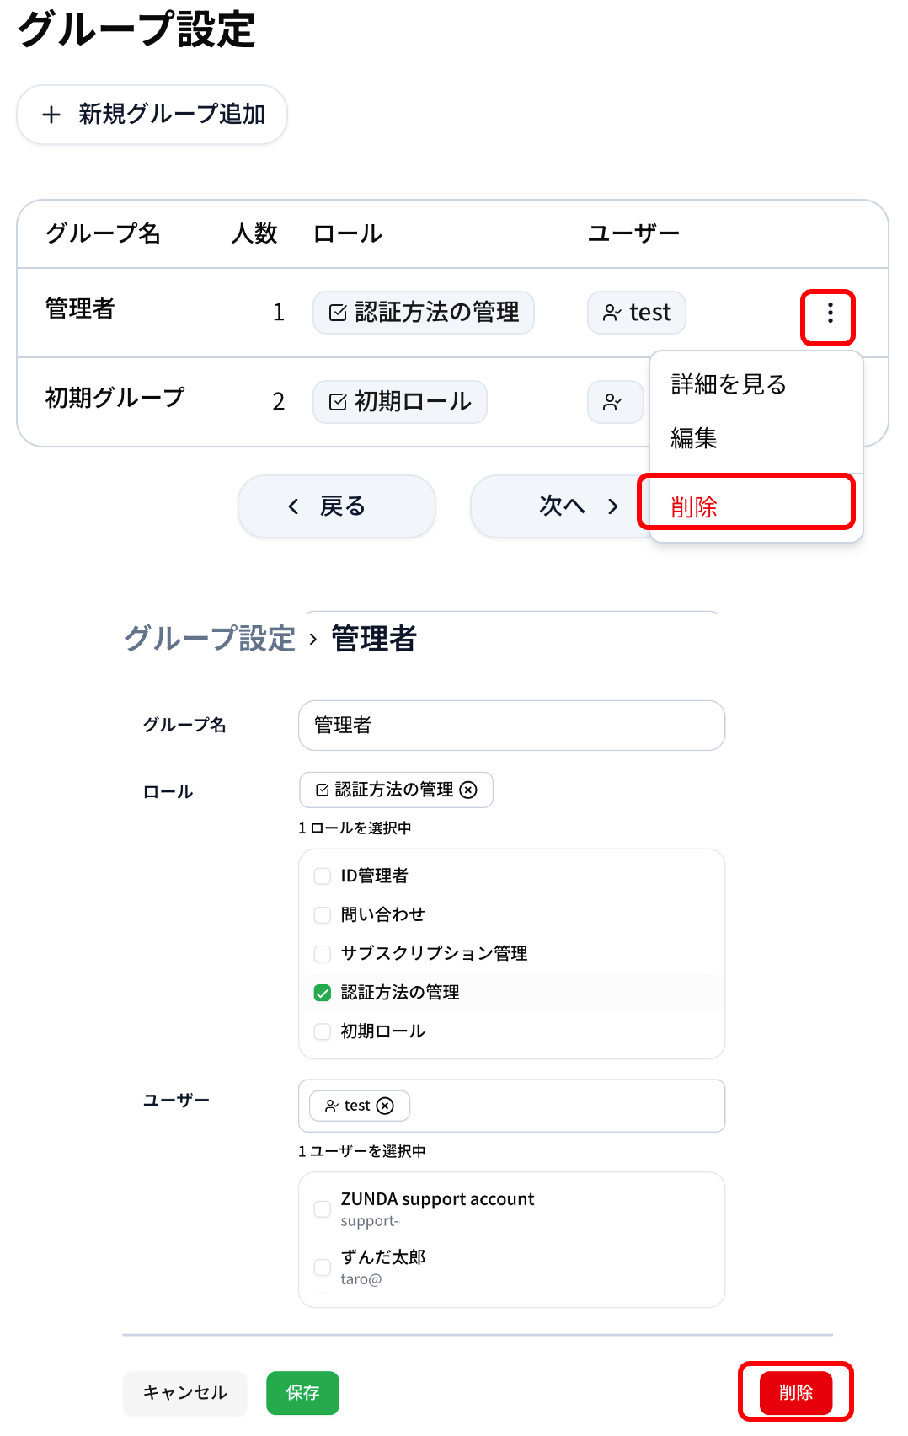The image size is (908, 1436).
Task: Add a new group with 新規グループ追加
Action: pyautogui.click(x=152, y=115)
